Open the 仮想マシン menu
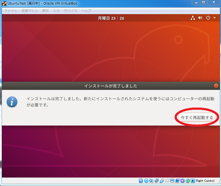 pyautogui.click(x=30, y=11)
